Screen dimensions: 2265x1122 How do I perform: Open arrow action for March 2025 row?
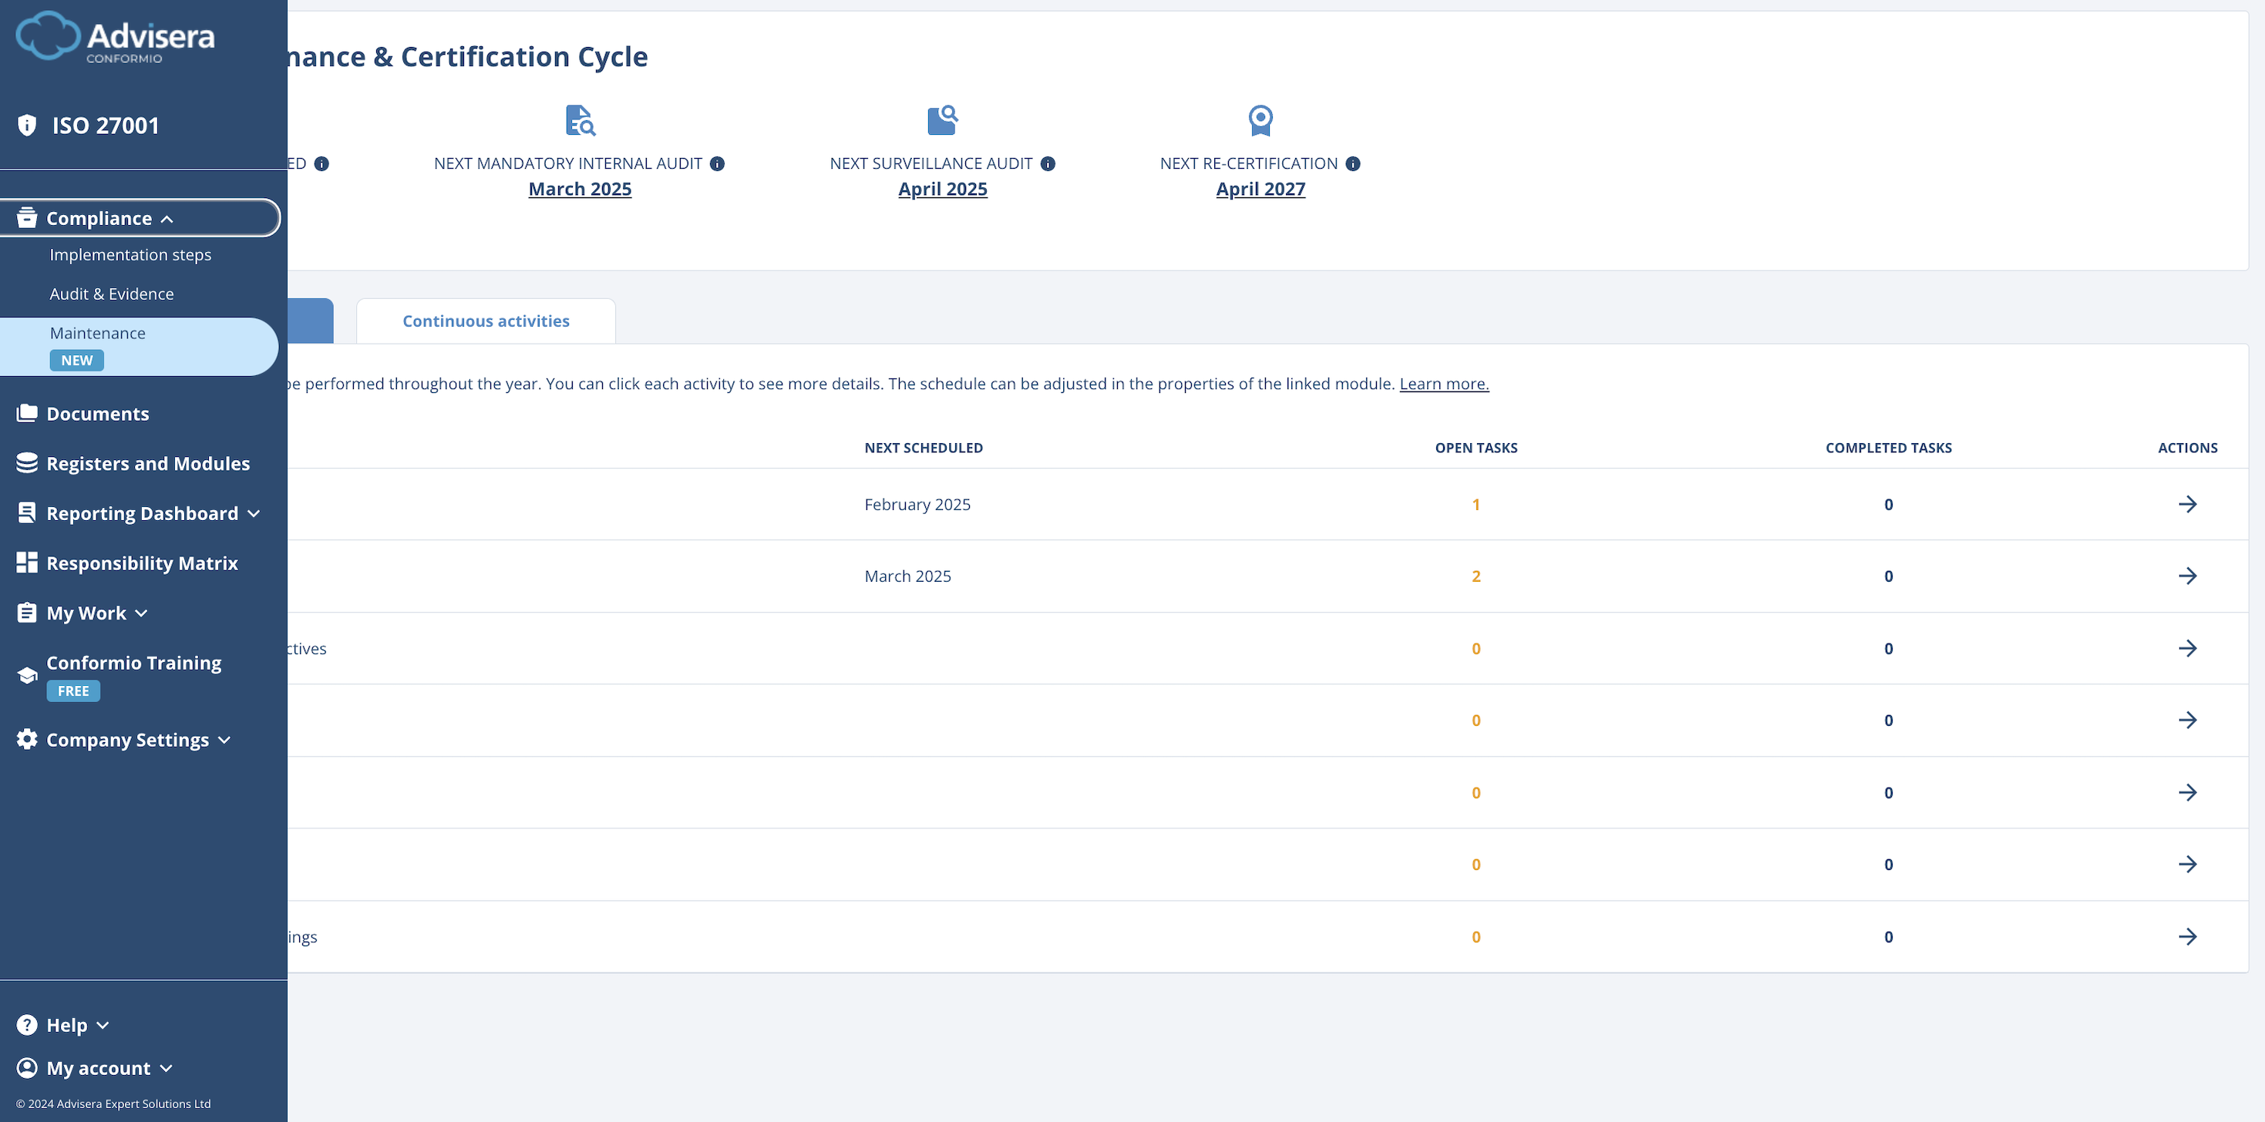pyautogui.click(x=2186, y=576)
